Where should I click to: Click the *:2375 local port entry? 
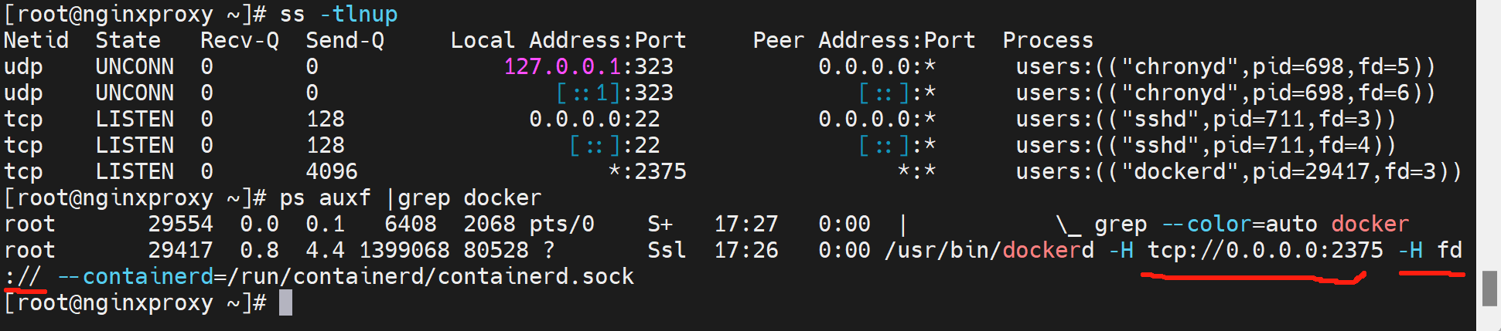[646, 171]
